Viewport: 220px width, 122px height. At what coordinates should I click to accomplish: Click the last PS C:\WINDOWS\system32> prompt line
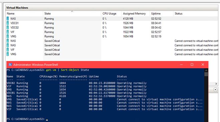pyautogui.click(x=25, y=119)
